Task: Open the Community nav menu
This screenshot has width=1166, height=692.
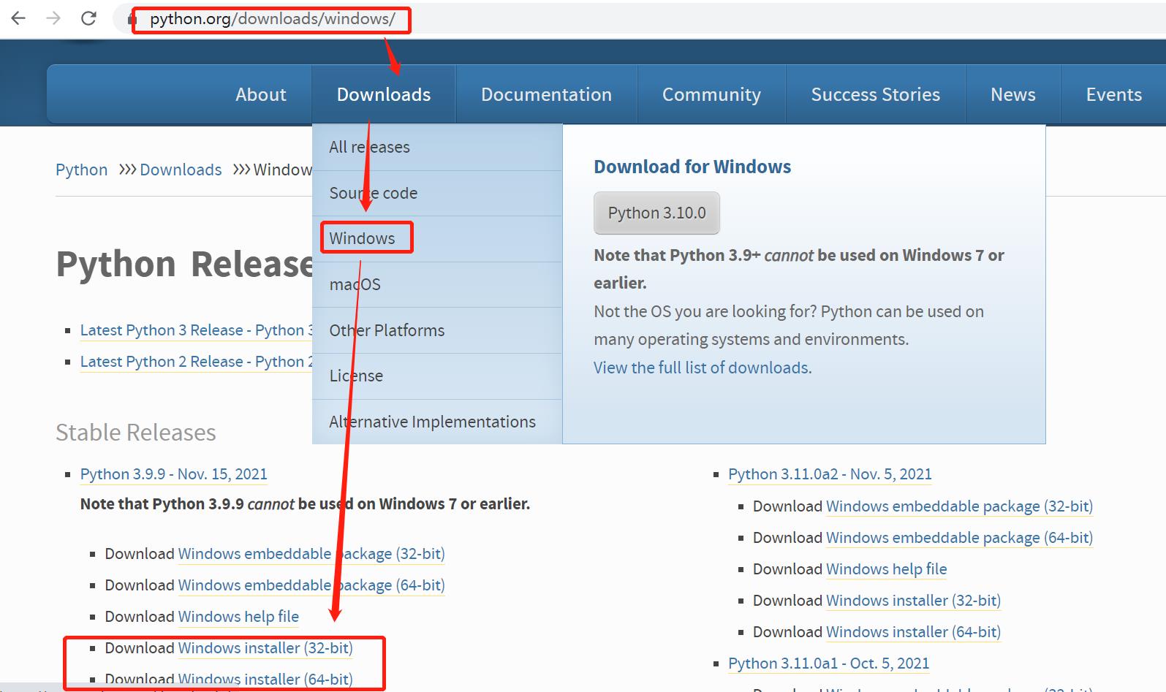Action: tap(711, 94)
